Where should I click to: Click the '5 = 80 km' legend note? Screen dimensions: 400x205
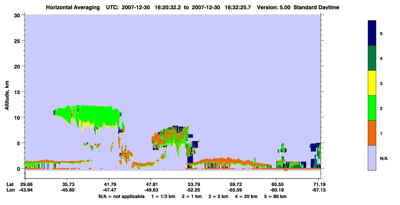pos(275,196)
